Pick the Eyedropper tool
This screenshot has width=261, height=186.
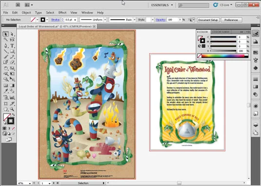point(6,91)
